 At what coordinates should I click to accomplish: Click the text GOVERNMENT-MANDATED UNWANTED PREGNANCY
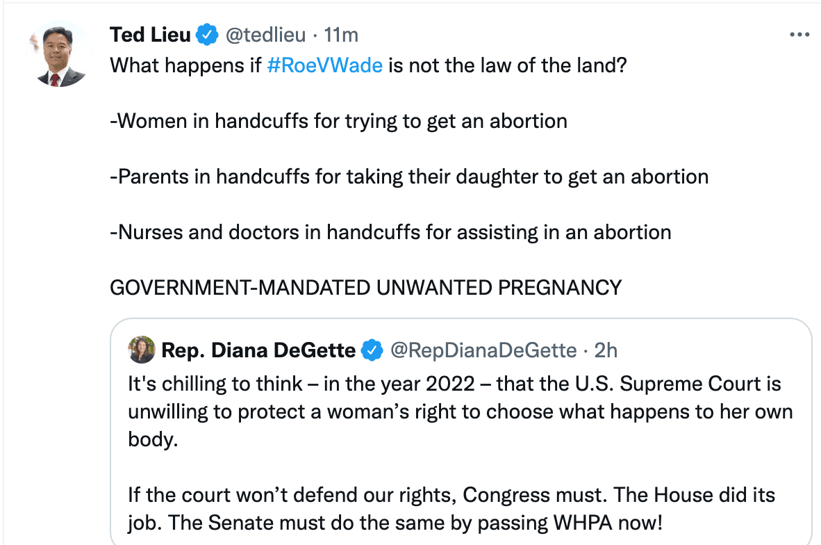365,287
